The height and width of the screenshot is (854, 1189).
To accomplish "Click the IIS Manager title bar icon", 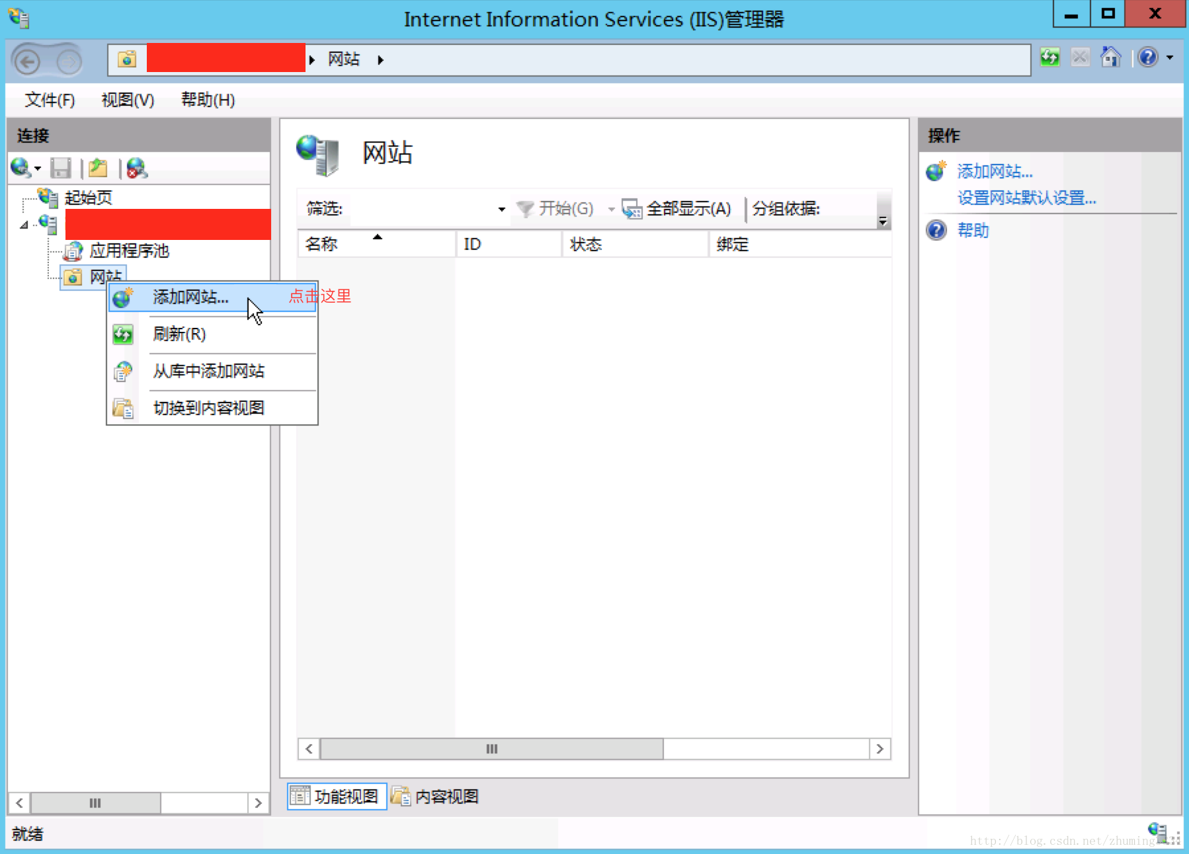I will (x=19, y=18).
